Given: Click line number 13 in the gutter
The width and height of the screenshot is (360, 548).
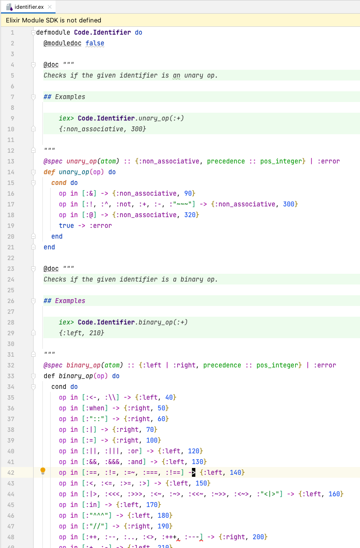Looking at the screenshot, I should 11,161.
